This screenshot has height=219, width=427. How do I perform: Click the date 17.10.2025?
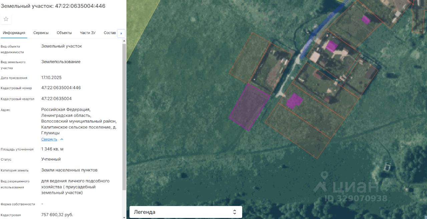(51, 77)
